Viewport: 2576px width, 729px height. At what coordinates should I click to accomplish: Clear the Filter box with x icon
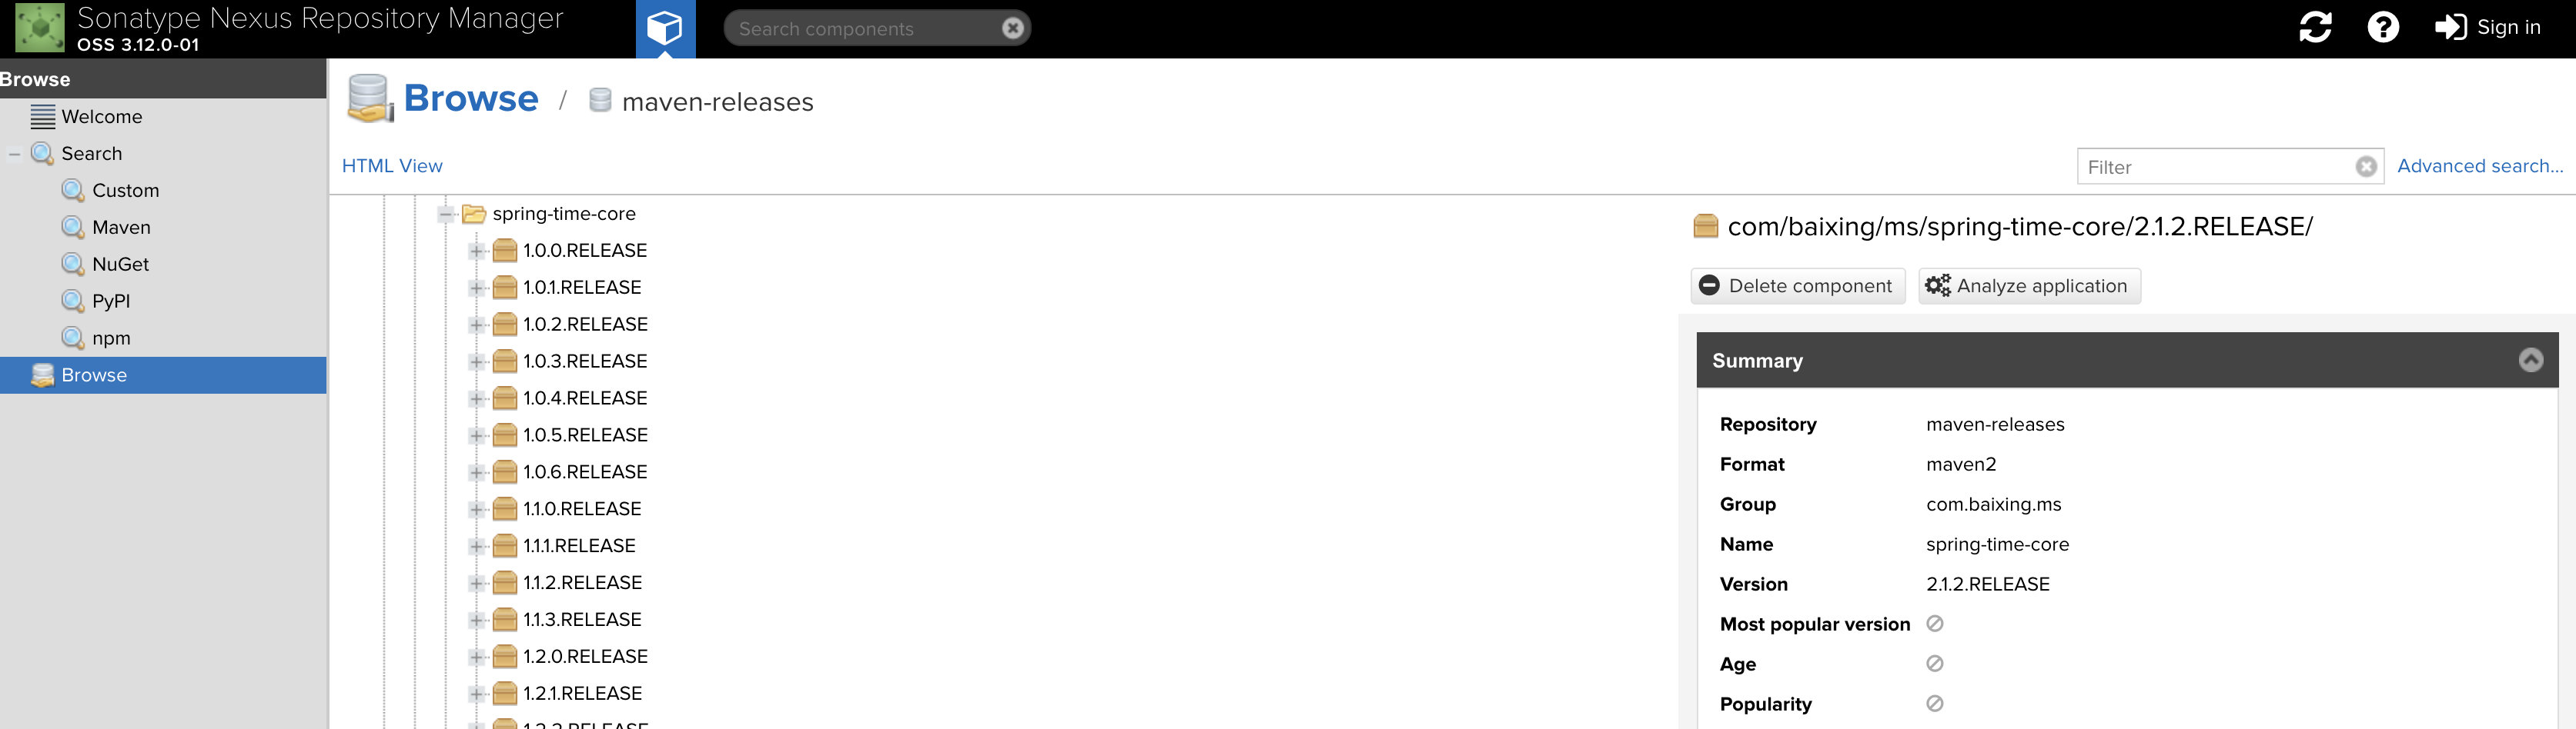click(x=2365, y=167)
